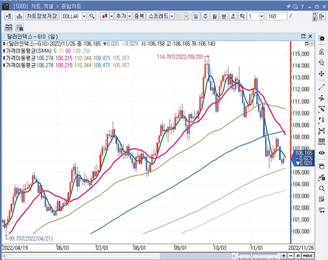Select the trend line drawing tool
The width and height of the screenshot is (328, 260).
(x=321, y=87)
